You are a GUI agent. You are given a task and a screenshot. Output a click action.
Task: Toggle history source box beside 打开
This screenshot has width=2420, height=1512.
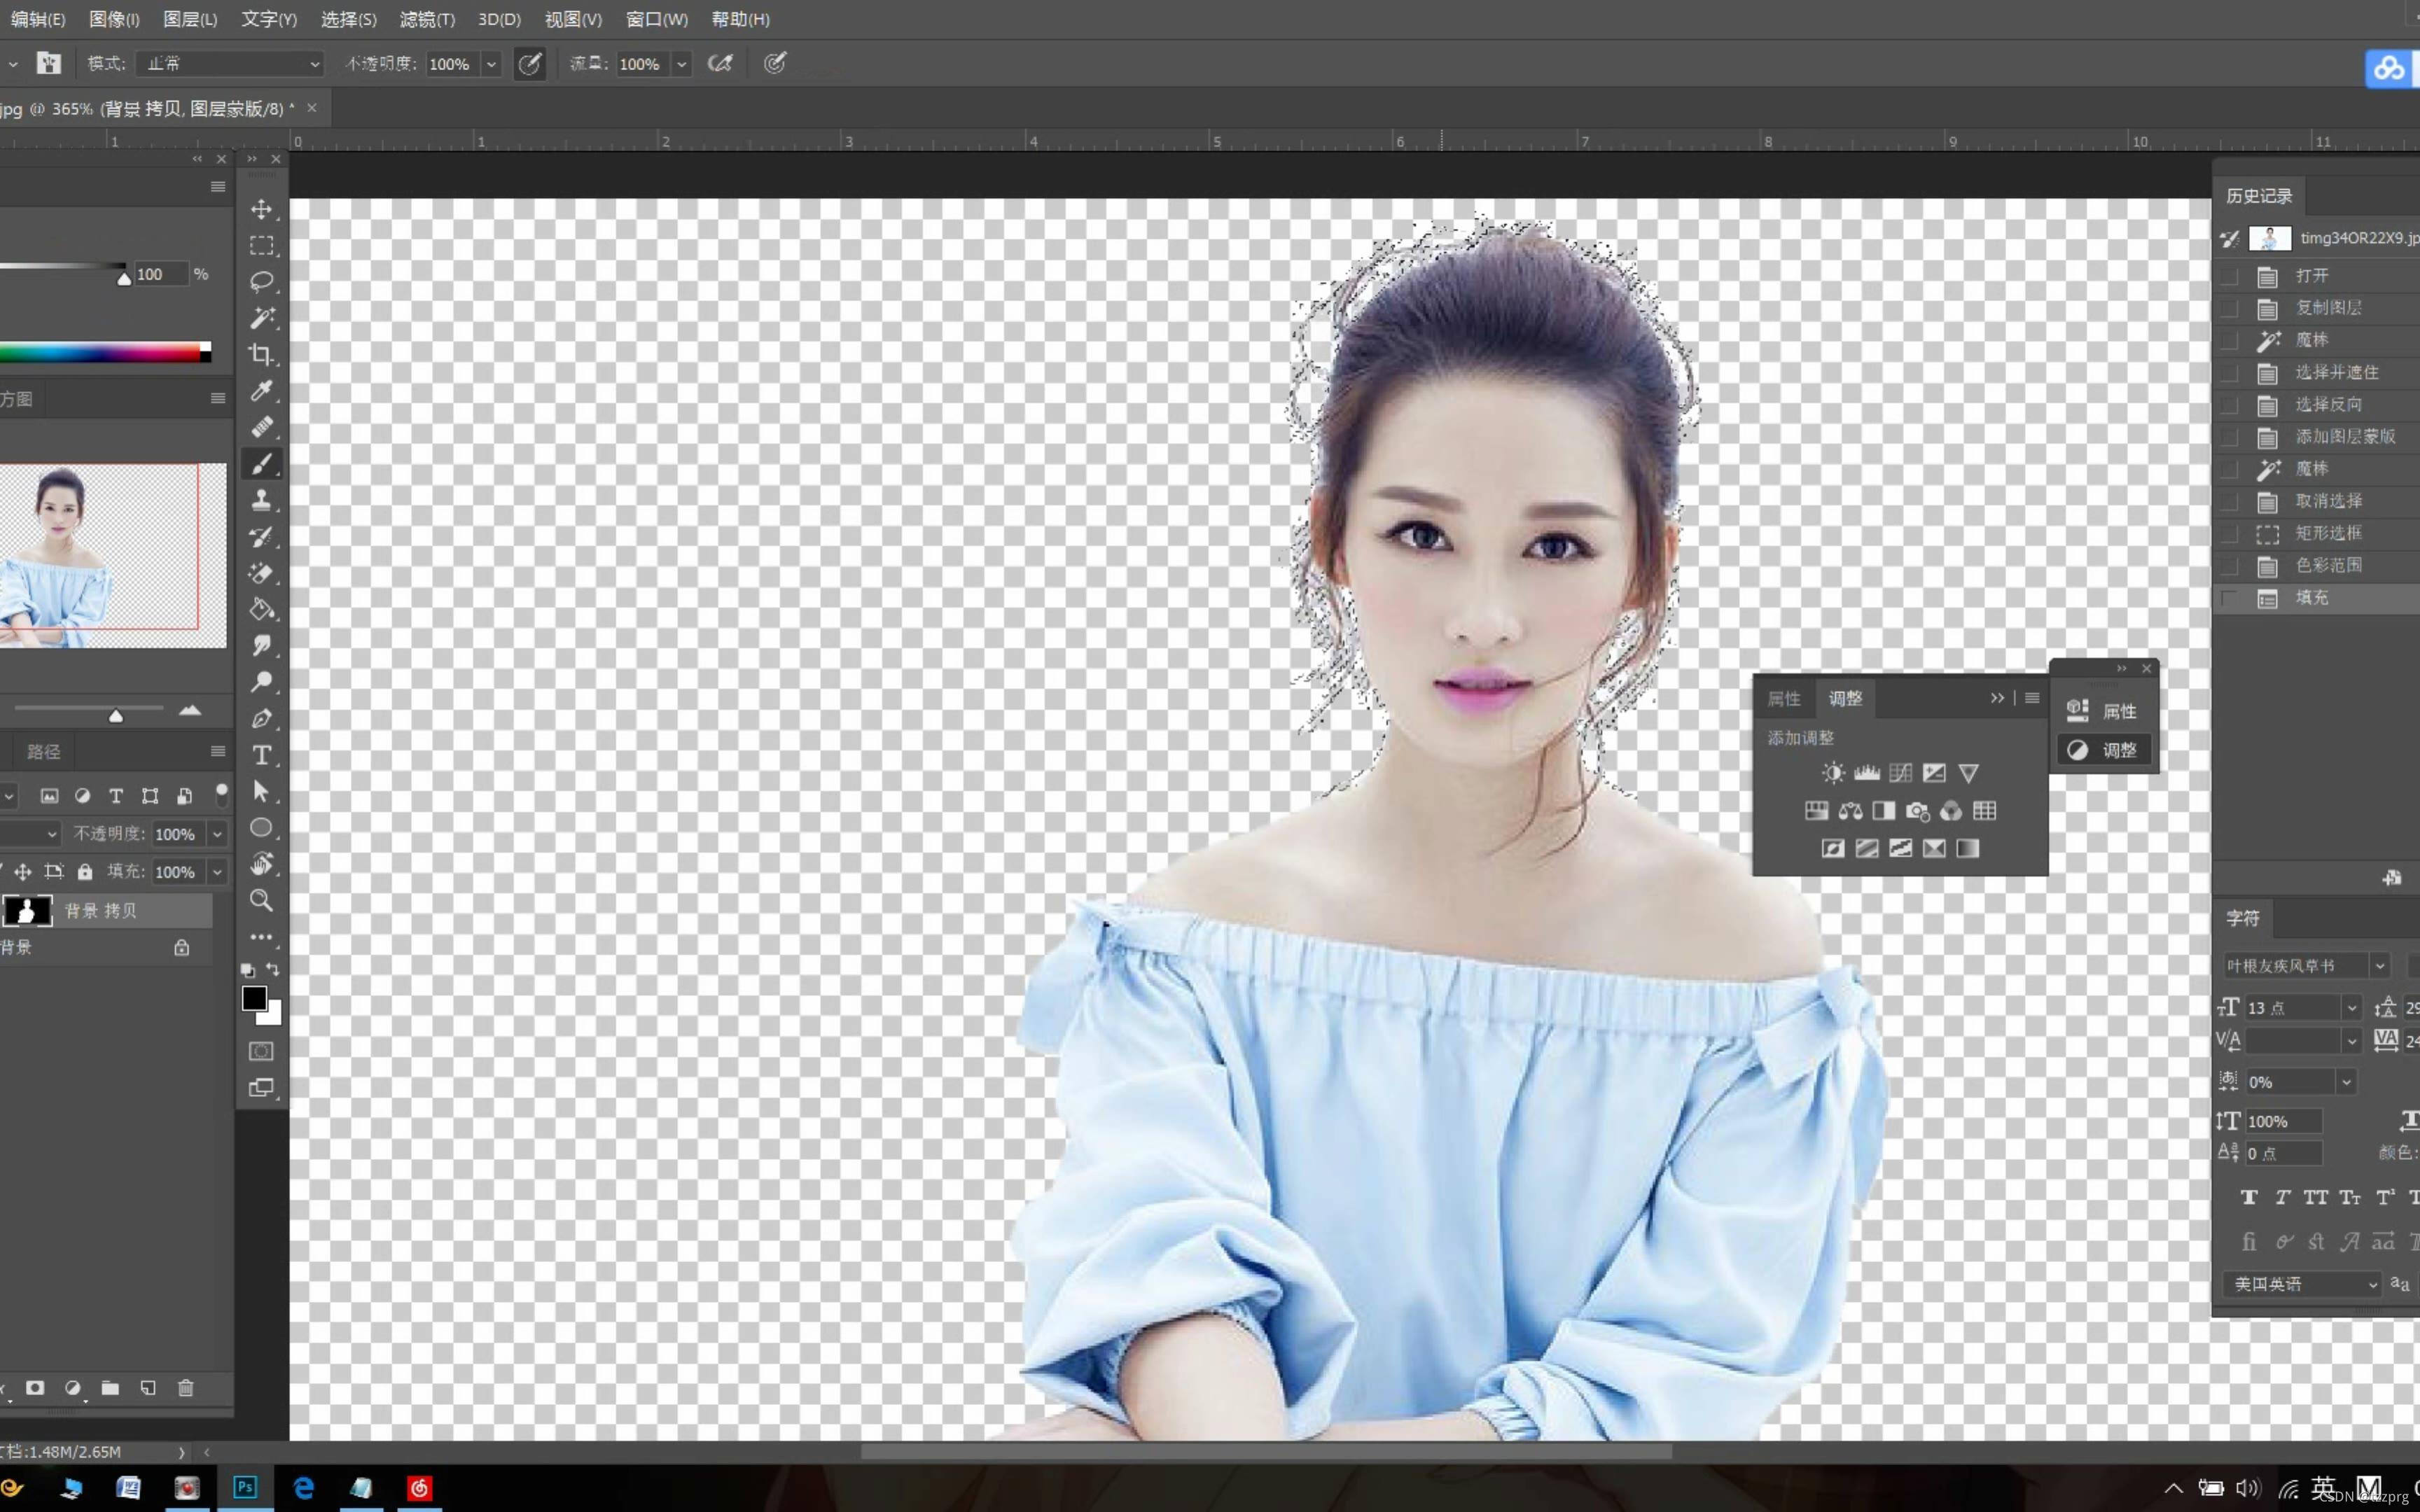point(2229,276)
